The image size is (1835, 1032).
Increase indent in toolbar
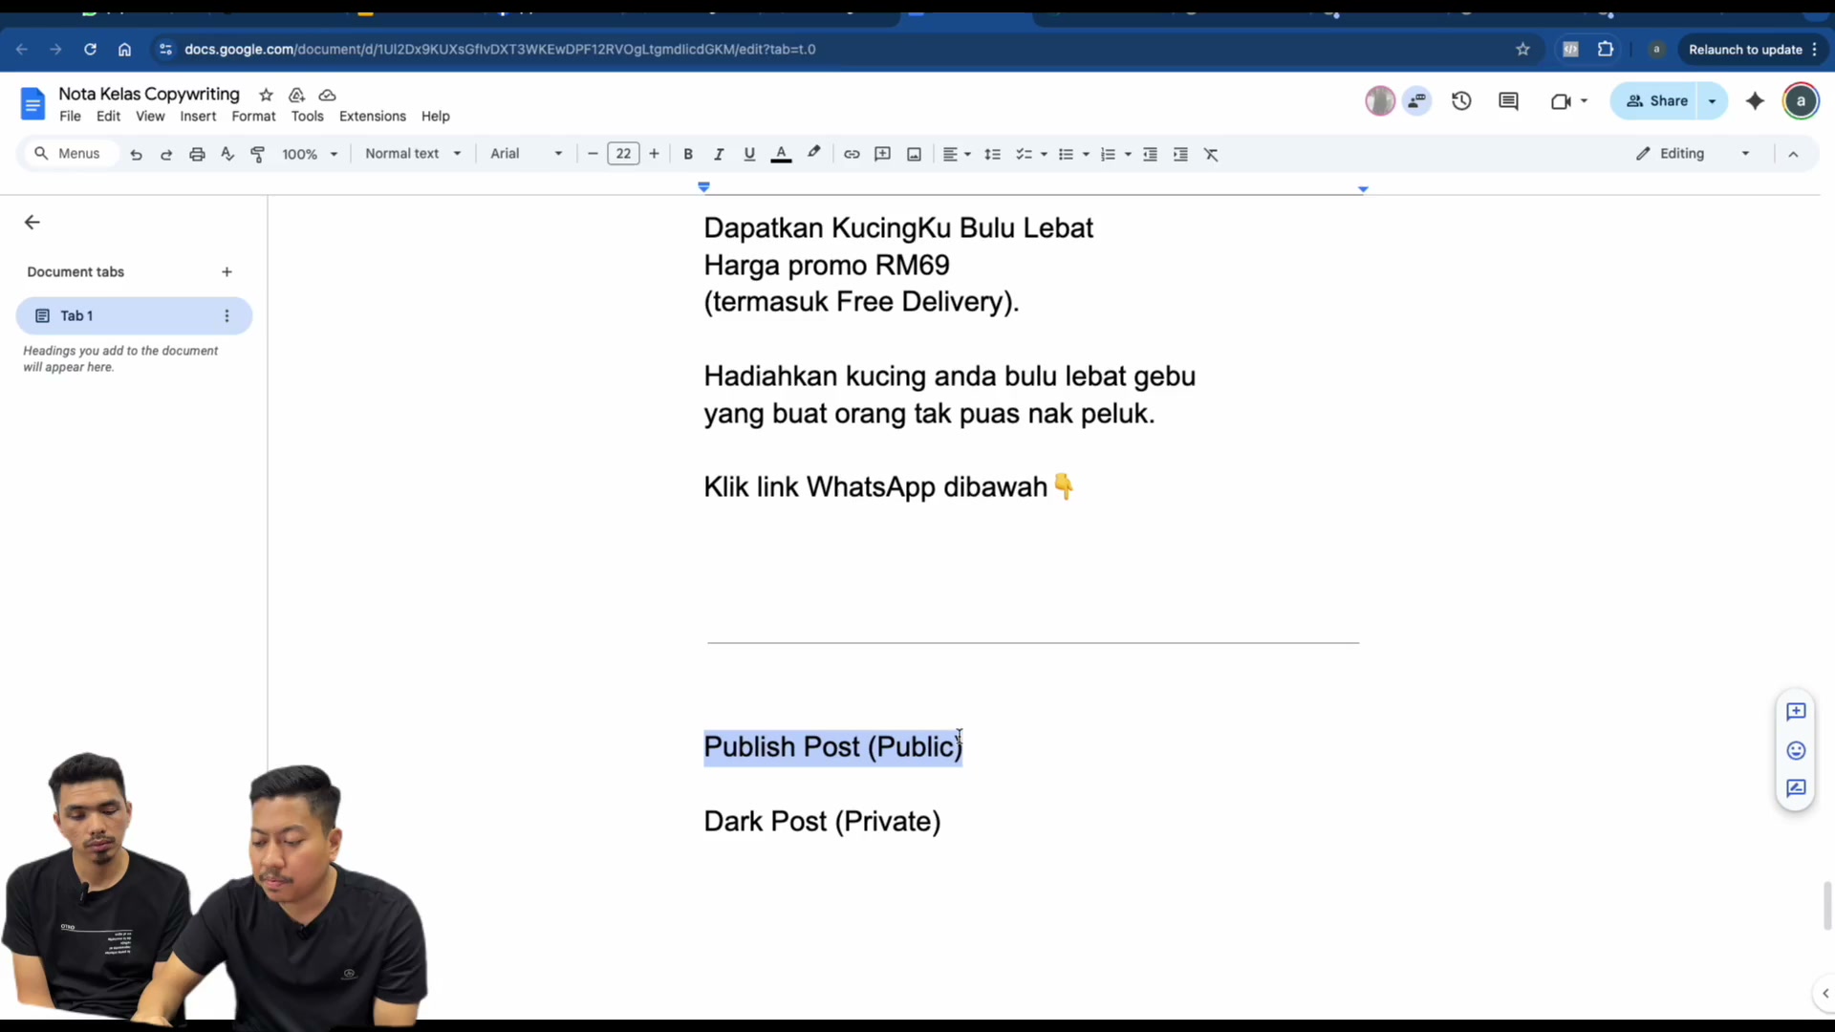(x=1180, y=154)
